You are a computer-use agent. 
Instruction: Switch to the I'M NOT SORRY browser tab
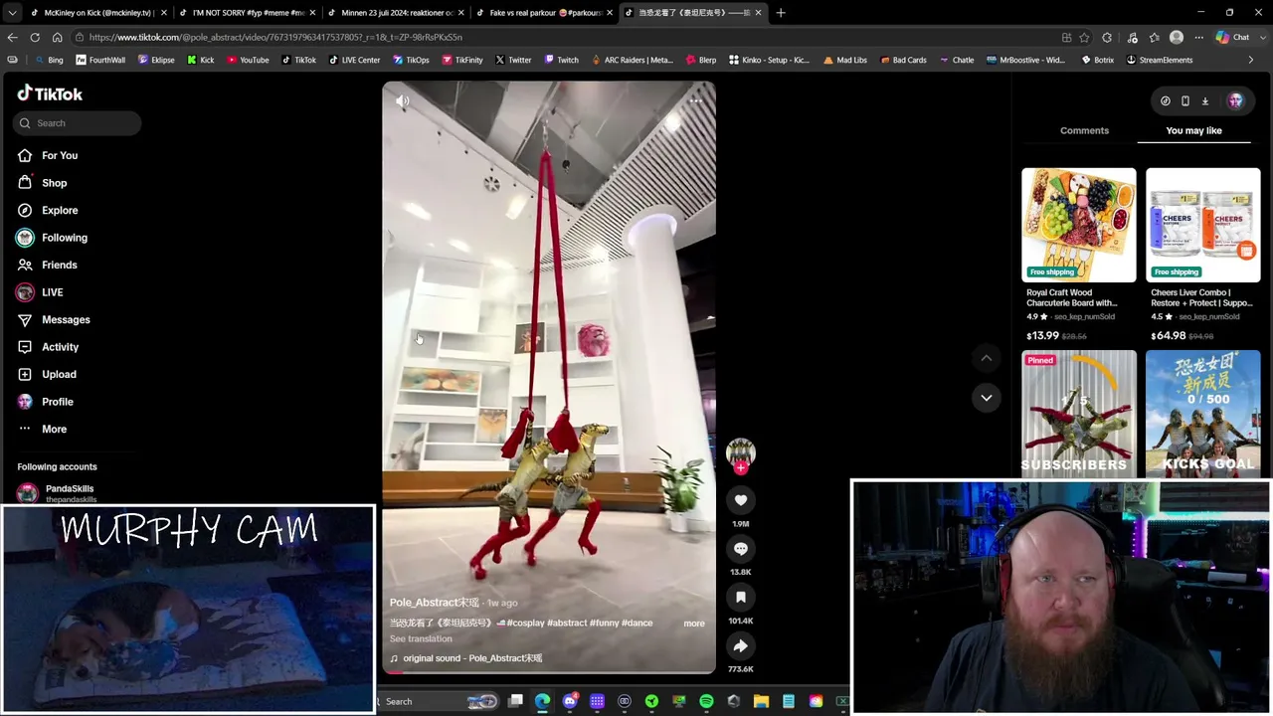coord(247,13)
